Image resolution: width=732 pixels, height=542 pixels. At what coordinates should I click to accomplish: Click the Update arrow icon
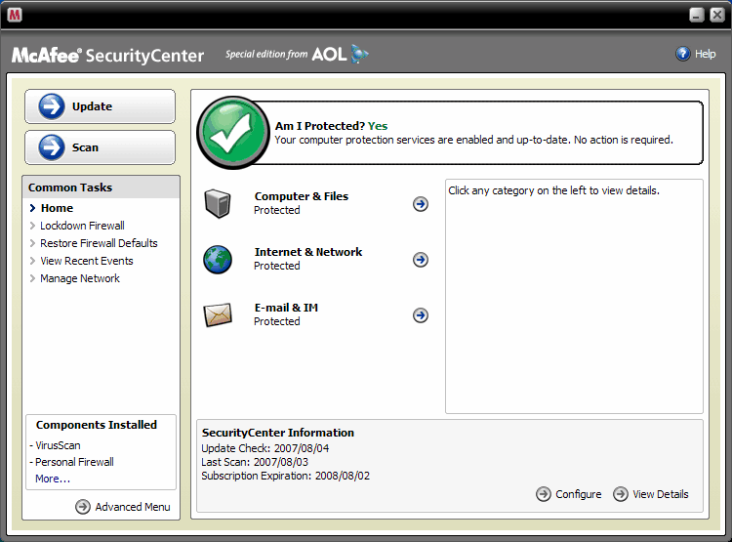click(x=51, y=106)
